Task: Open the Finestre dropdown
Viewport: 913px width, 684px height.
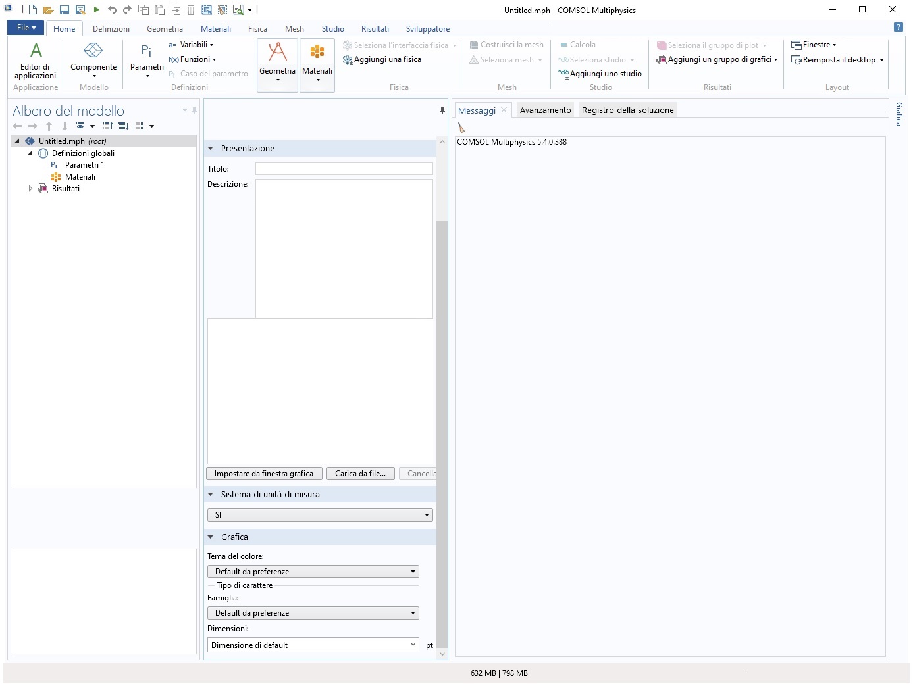Action: click(x=814, y=45)
